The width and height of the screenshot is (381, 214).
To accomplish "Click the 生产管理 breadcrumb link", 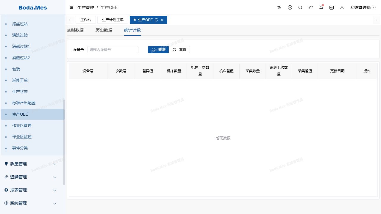I will (86, 7).
